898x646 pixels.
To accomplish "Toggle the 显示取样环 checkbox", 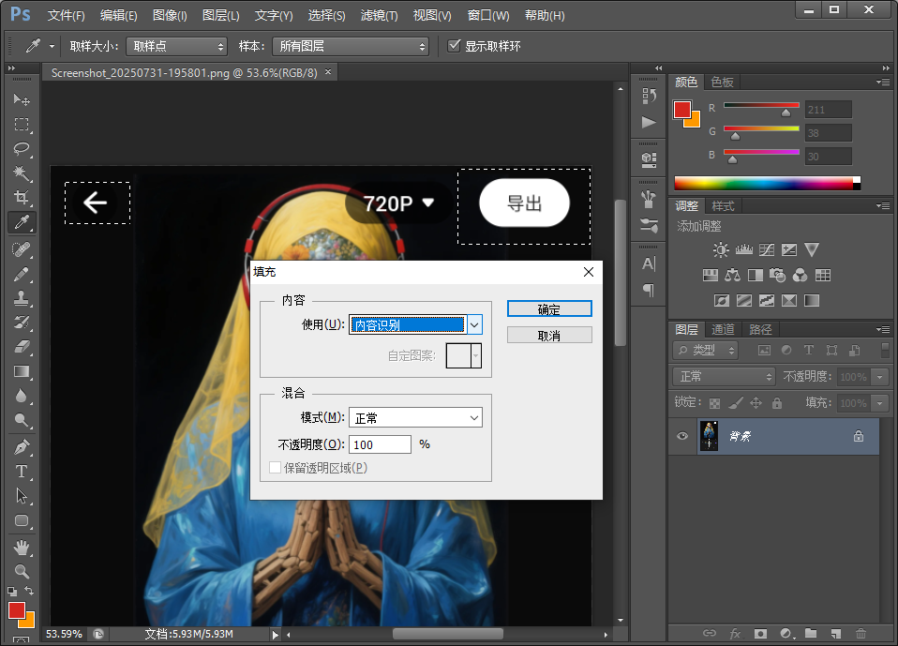I will (455, 46).
